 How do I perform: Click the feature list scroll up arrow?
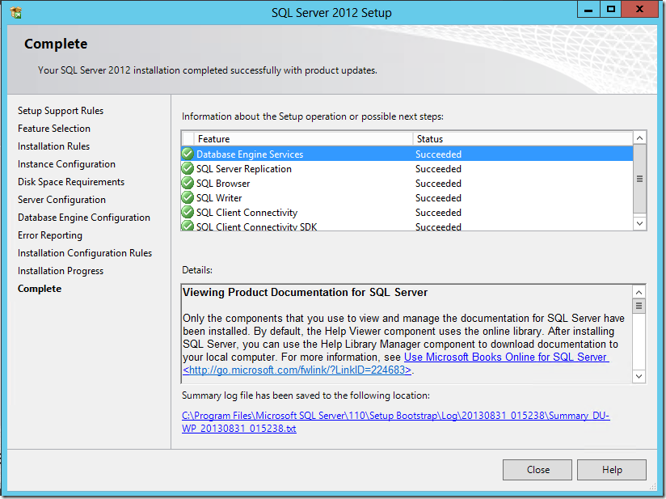[639, 137]
